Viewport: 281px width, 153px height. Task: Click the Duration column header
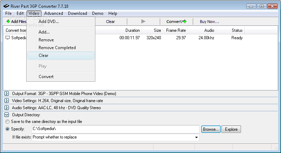(129, 30)
